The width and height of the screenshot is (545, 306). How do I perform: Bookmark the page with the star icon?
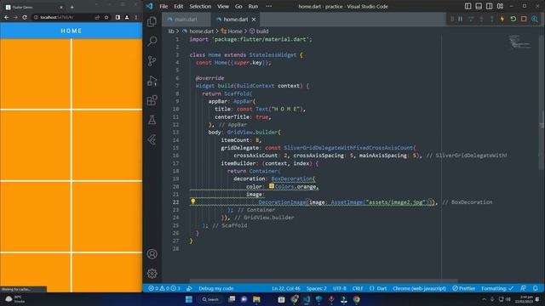[106, 17]
